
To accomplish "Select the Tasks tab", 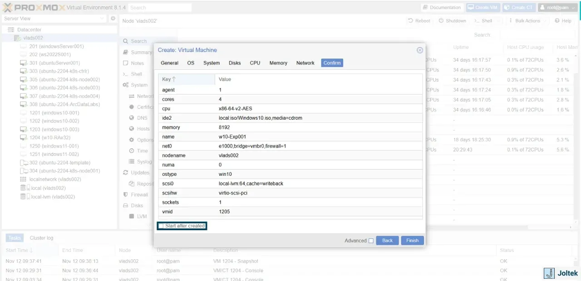I will (15, 238).
